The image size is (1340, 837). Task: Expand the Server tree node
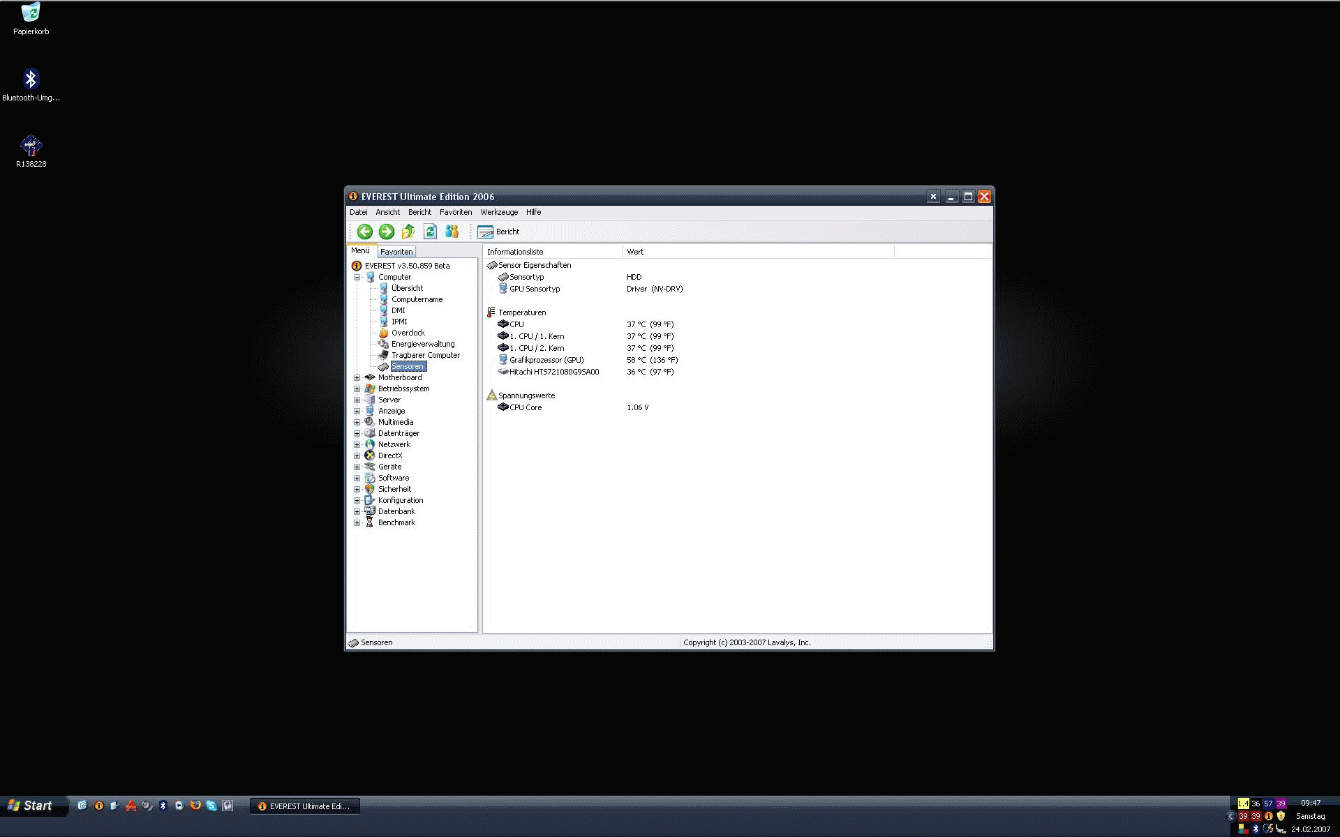pos(357,400)
